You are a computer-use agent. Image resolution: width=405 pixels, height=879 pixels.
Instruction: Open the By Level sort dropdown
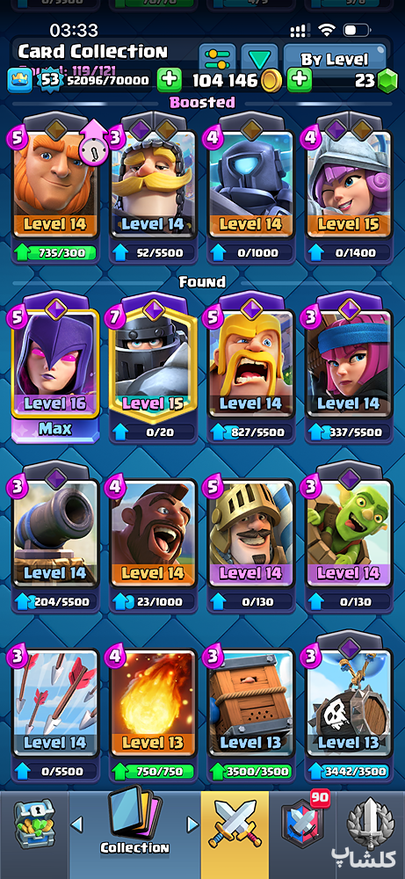pos(335,58)
